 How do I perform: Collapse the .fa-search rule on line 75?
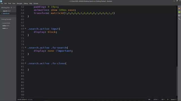[x=25, y=47]
